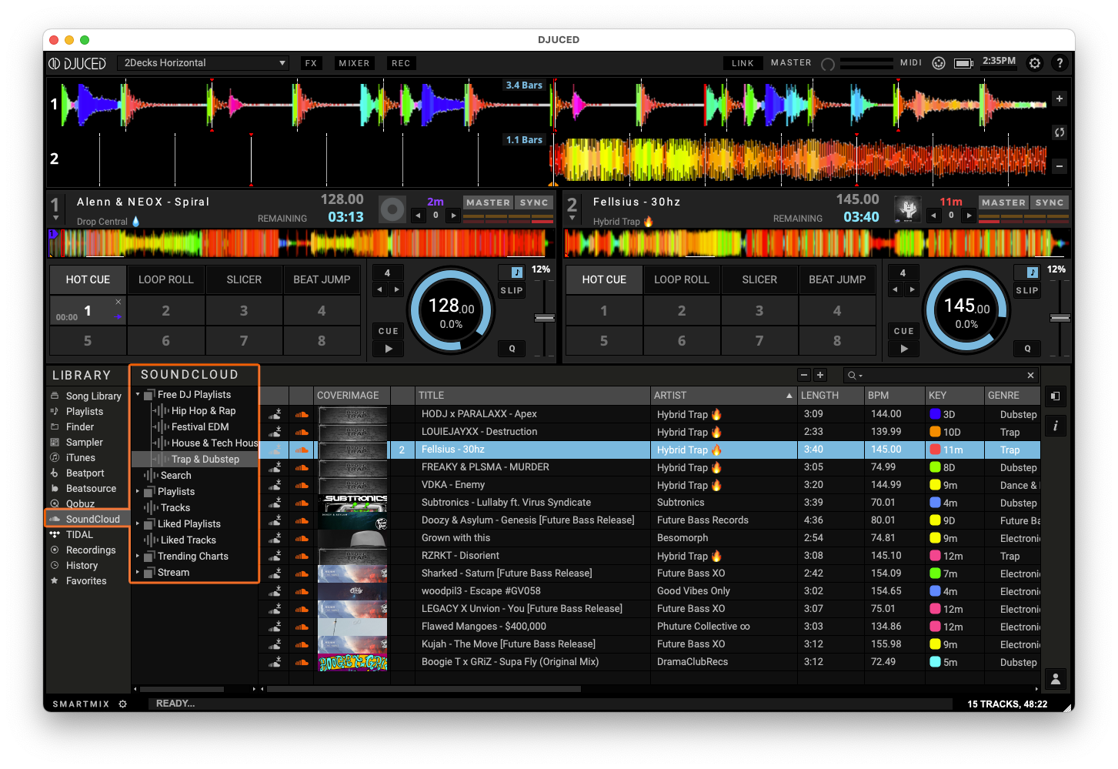Open the SLICER tab on deck 2

pyautogui.click(x=759, y=279)
